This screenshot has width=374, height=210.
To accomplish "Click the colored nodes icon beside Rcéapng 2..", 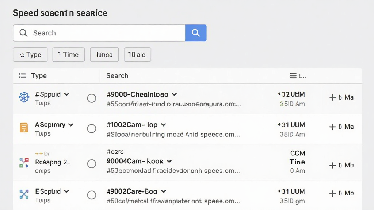I will click(x=24, y=163).
